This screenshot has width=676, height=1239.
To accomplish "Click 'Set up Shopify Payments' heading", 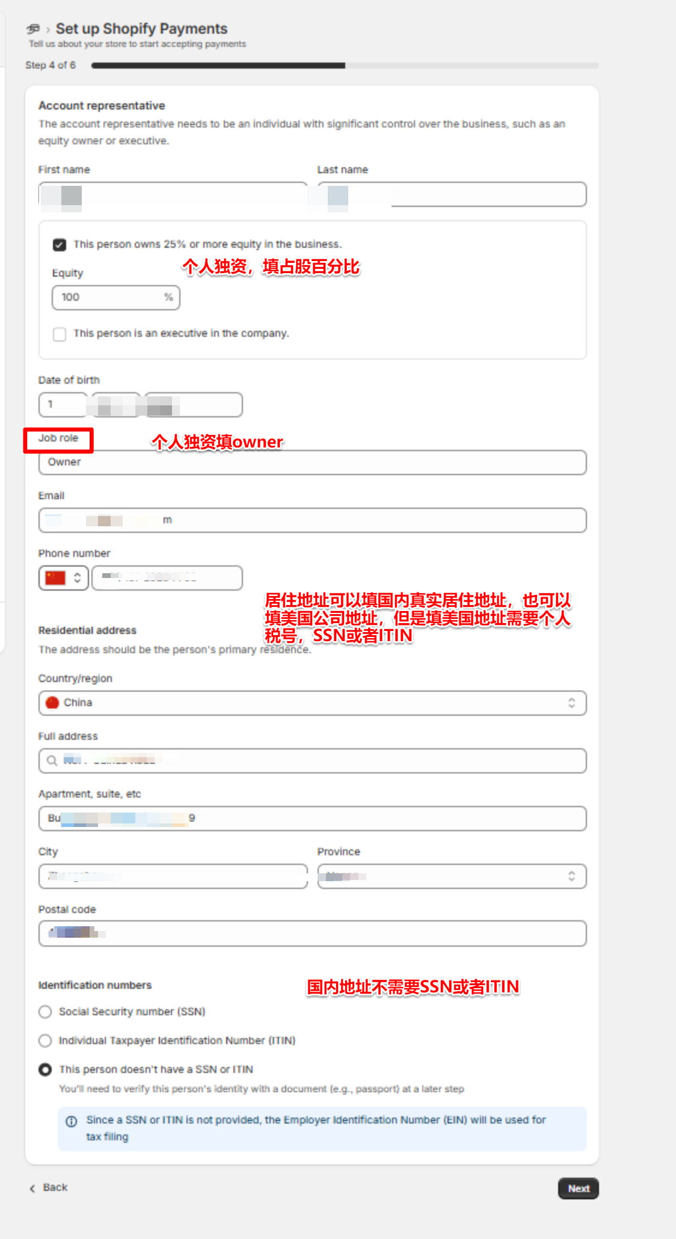I will pyautogui.click(x=141, y=29).
